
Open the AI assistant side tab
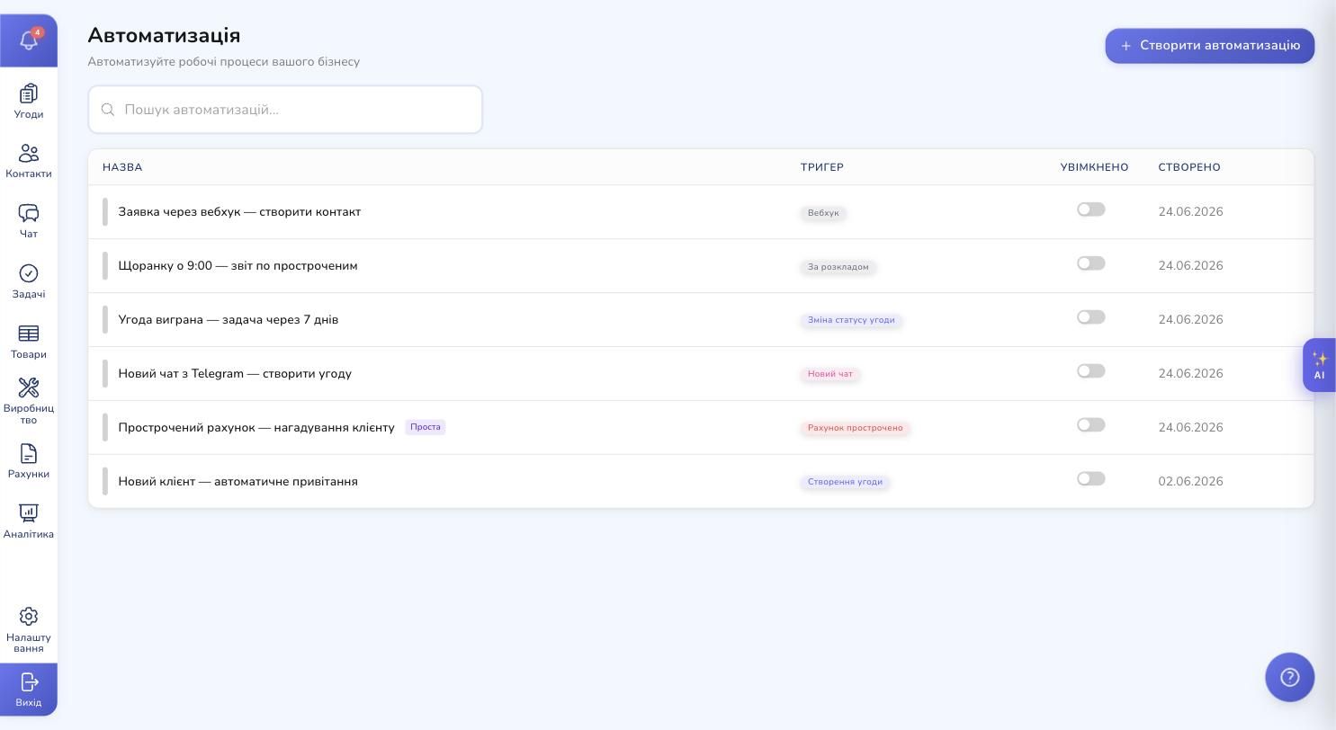1319,365
